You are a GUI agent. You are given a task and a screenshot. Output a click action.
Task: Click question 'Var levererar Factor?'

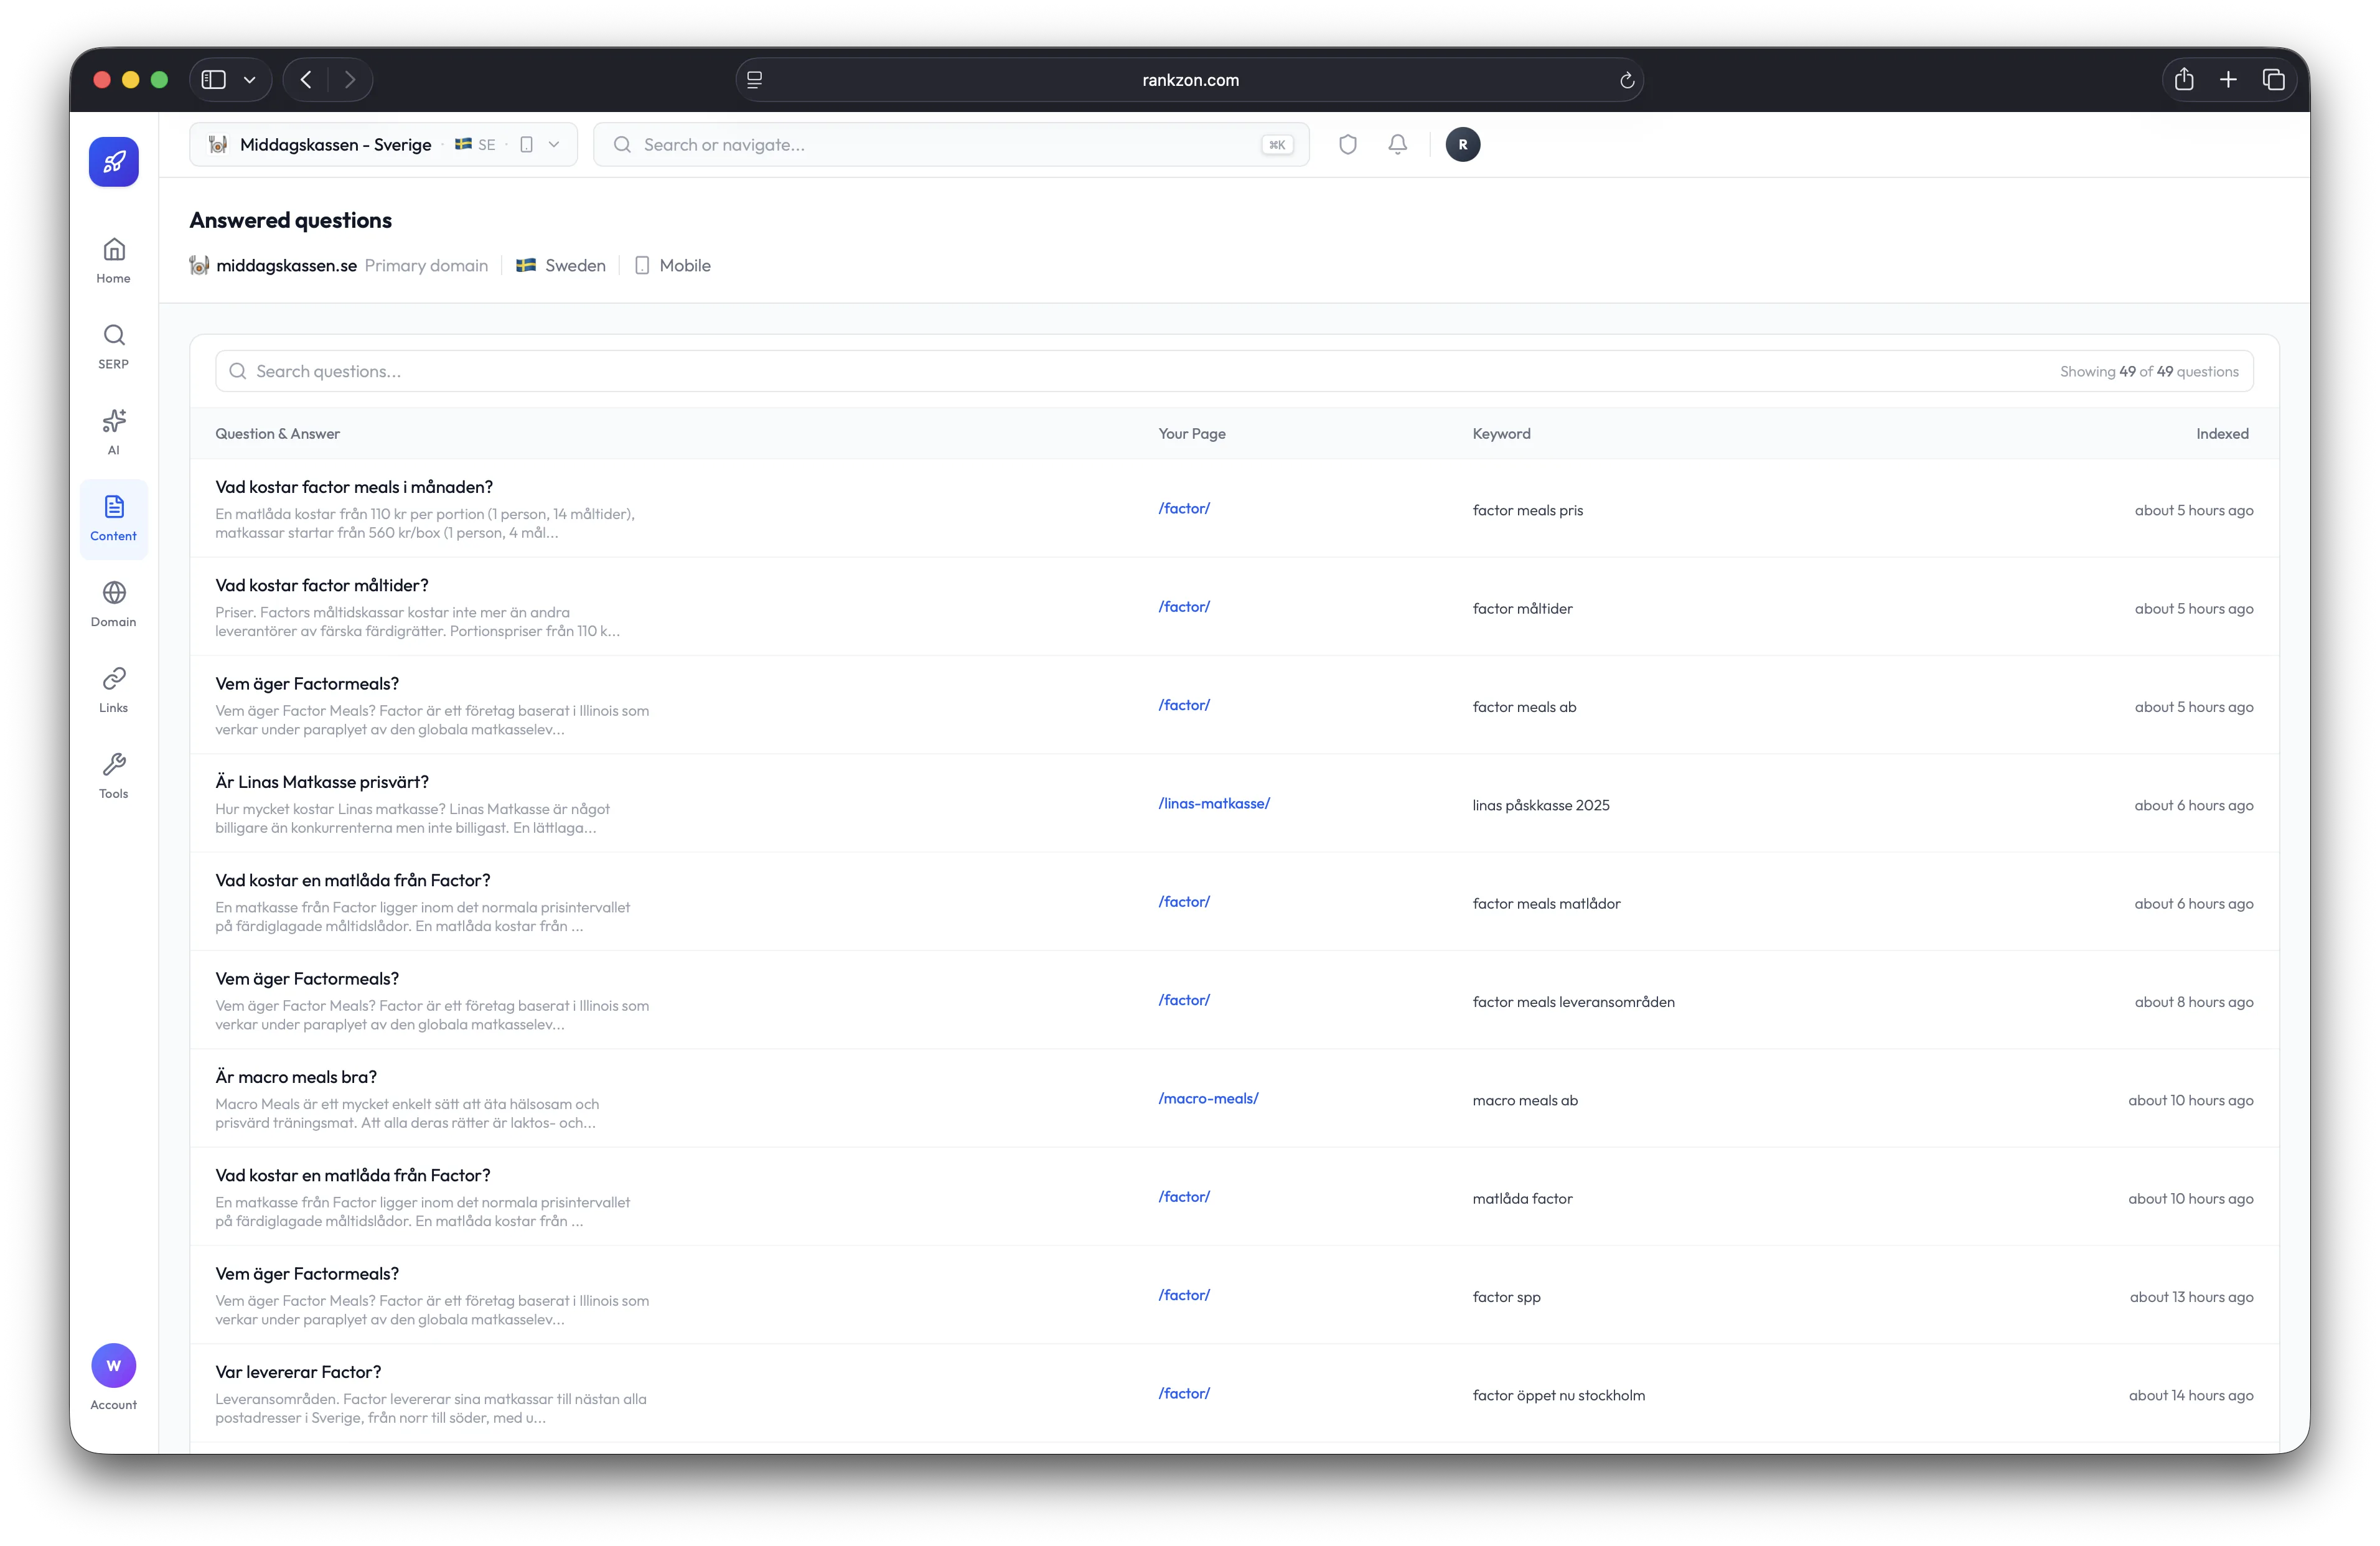click(x=298, y=1372)
